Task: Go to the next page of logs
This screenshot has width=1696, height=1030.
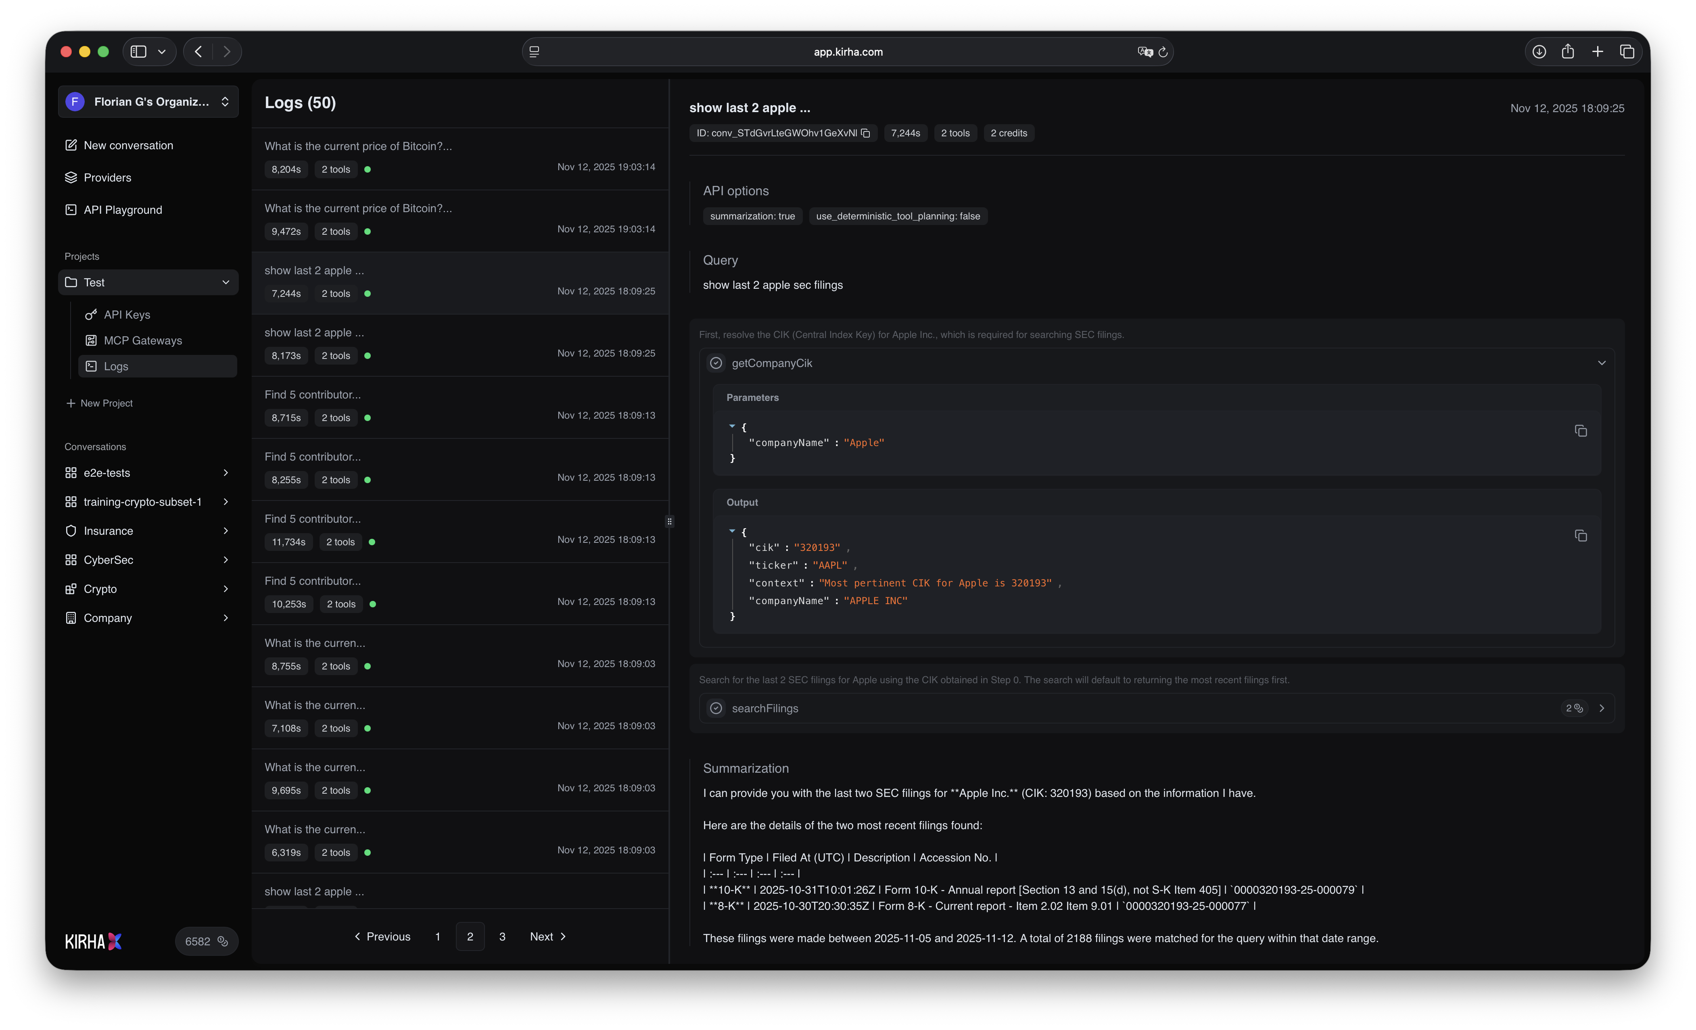Action: pos(547,936)
